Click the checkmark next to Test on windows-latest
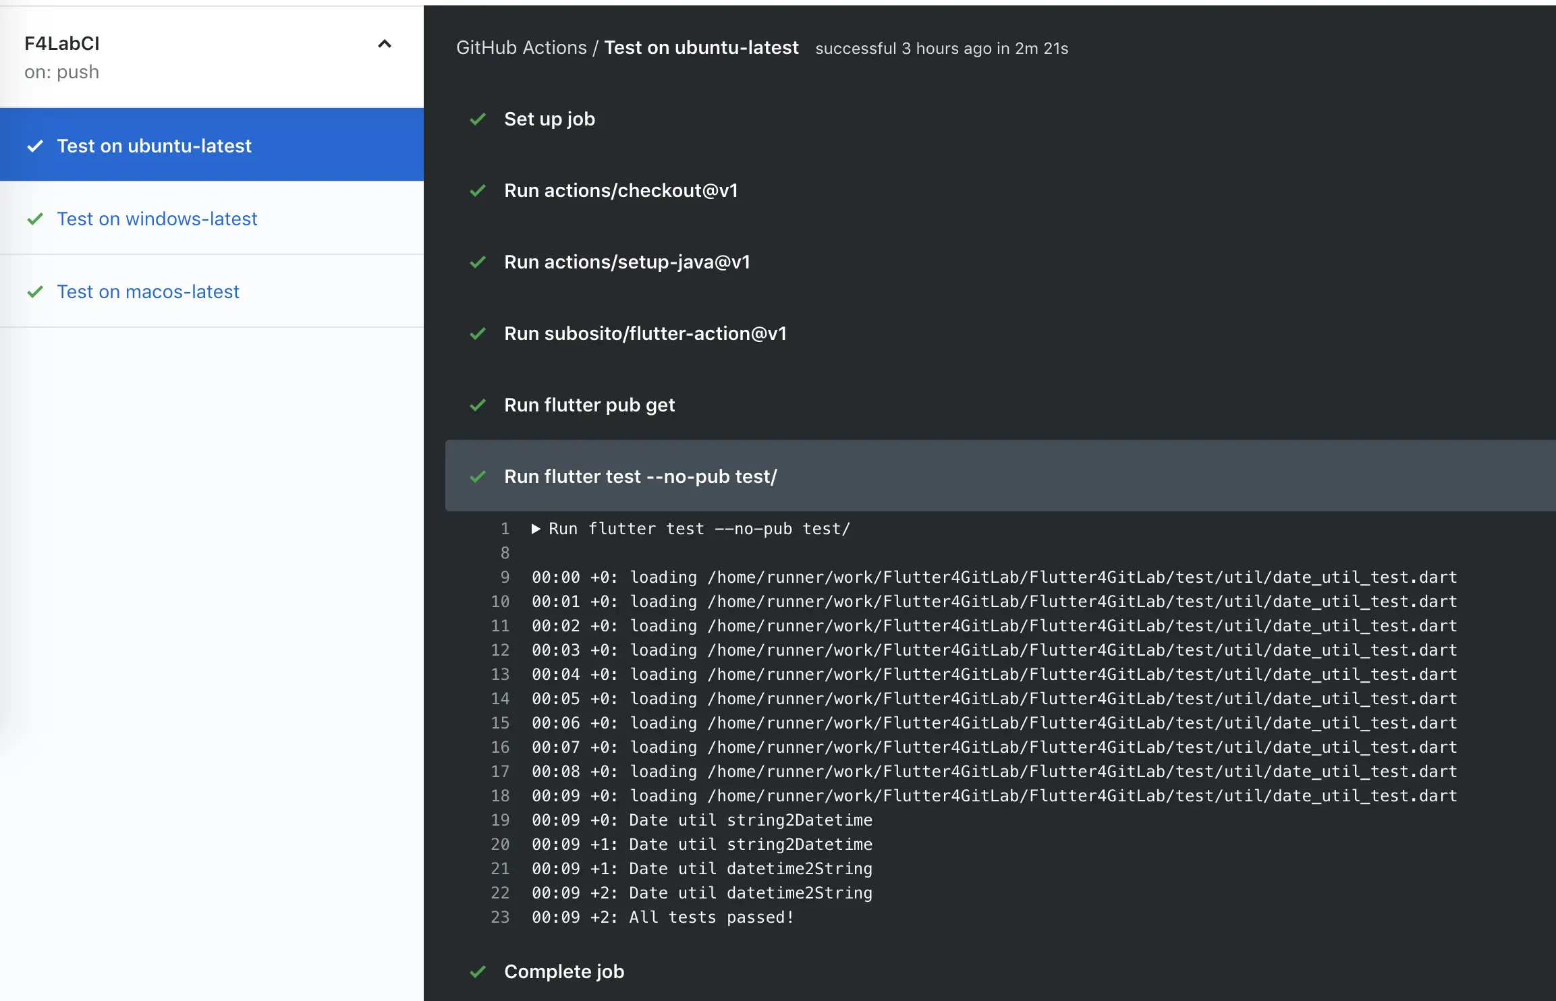 click(x=36, y=219)
